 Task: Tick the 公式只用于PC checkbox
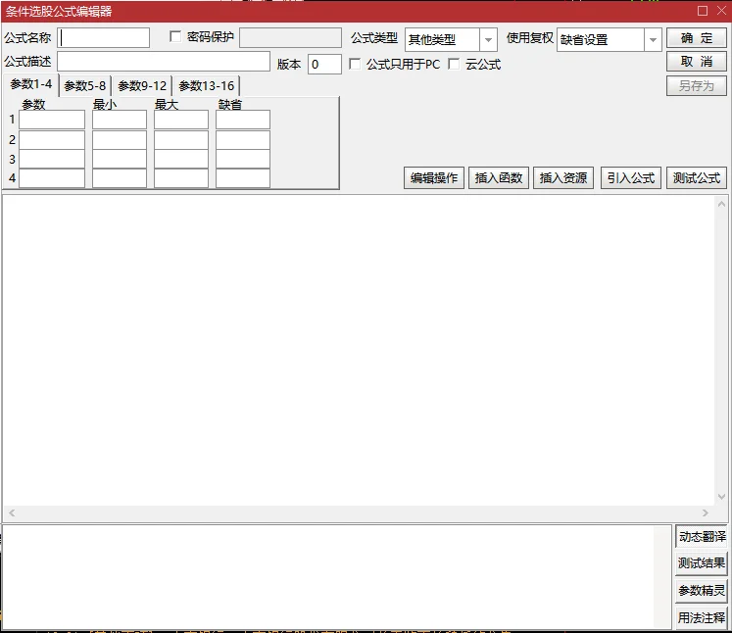point(355,64)
